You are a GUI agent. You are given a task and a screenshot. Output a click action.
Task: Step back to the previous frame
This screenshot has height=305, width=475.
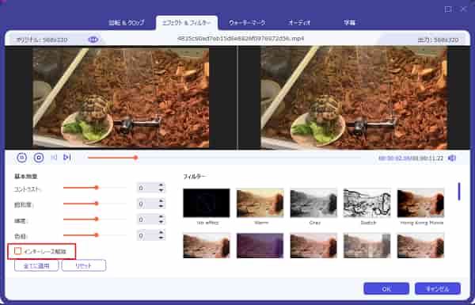pyautogui.click(x=54, y=158)
